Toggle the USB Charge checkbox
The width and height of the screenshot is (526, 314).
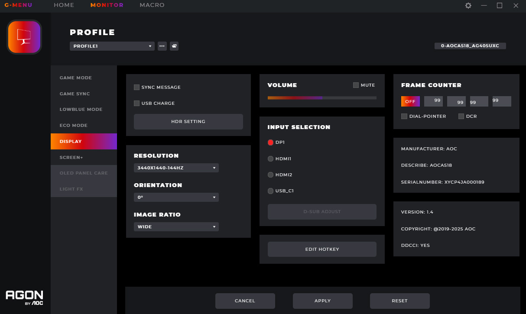click(x=137, y=103)
